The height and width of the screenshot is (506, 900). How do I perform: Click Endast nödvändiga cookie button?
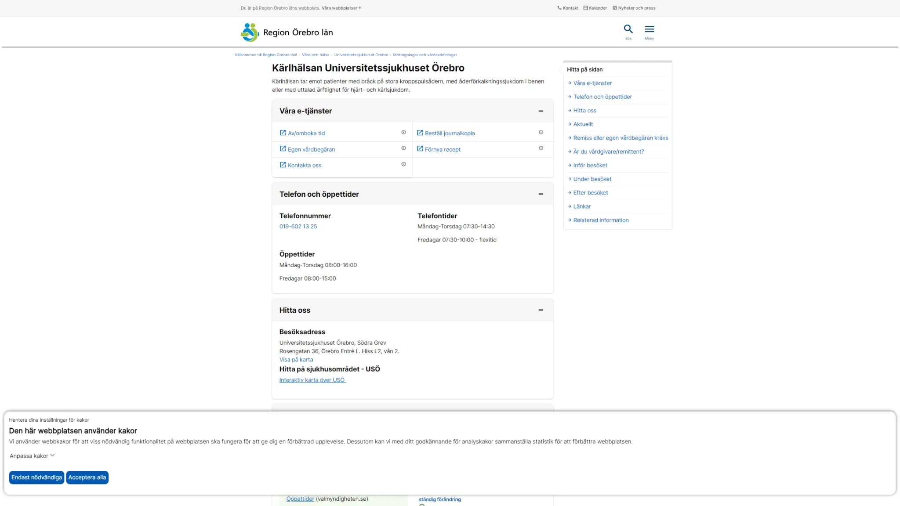(36, 477)
